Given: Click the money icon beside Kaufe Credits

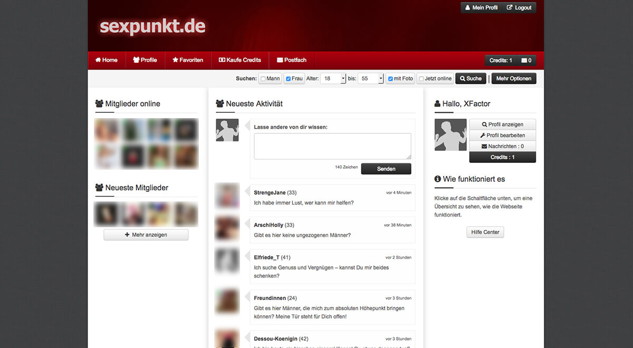Looking at the screenshot, I should 222,60.
